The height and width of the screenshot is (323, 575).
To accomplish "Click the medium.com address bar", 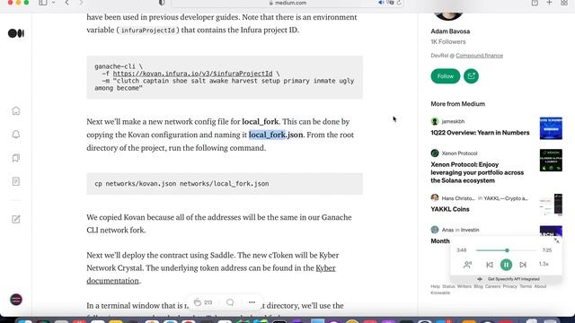I will coord(287,3).
